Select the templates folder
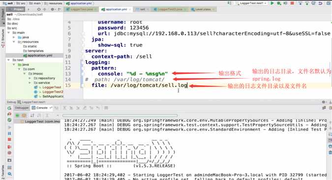 [33, 51]
